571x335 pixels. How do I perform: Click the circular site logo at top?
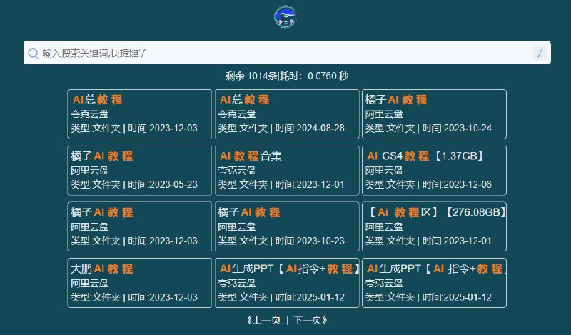285,18
